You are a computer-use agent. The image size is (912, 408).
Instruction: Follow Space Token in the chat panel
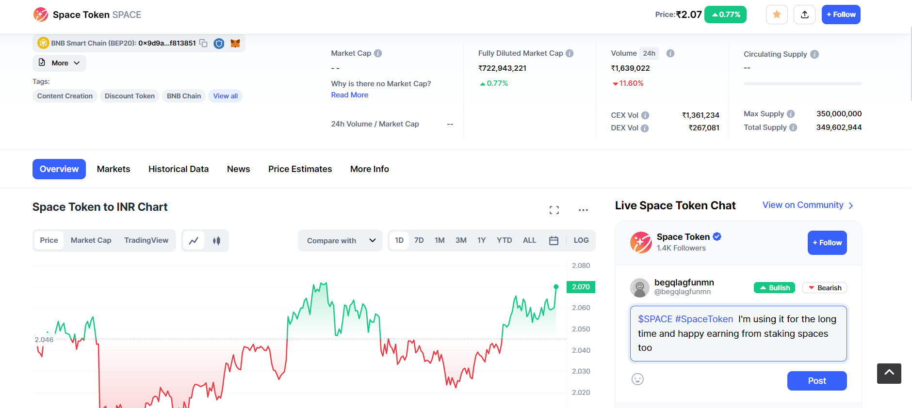(x=827, y=243)
